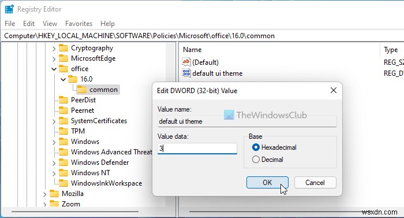
Task: Click the Registry Editor app icon
Action: 9,9
